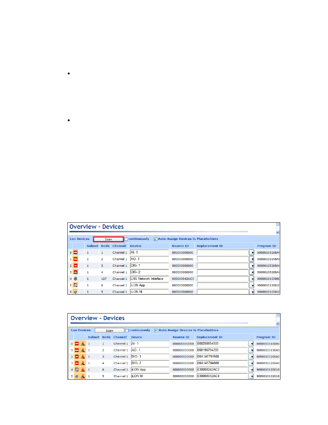Click Device column header in second screenshot
This screenshot has width=328, height=425.
pyautogui.click(x=136, y=337)
